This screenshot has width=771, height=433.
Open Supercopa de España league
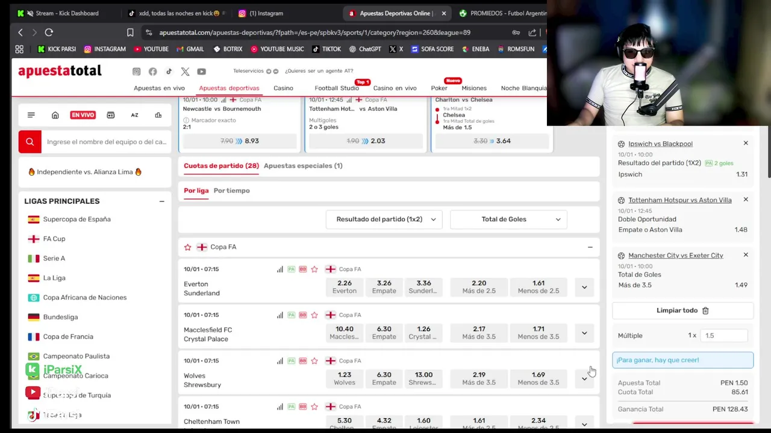click(77, 220)
